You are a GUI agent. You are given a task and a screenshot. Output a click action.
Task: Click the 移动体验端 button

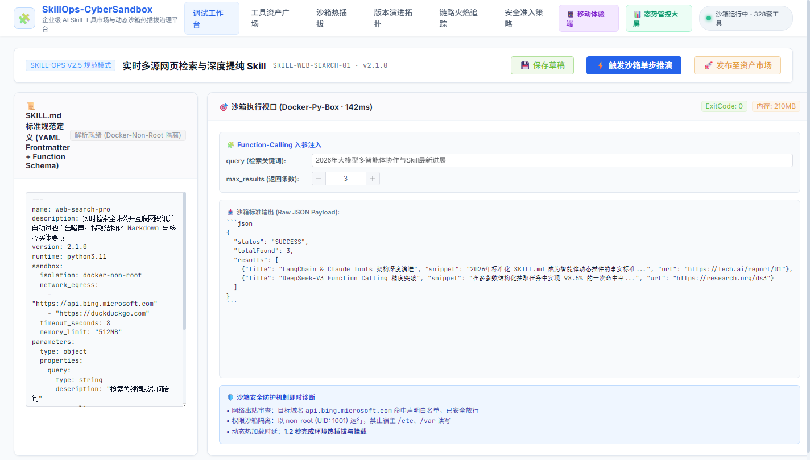click(588, 18)
